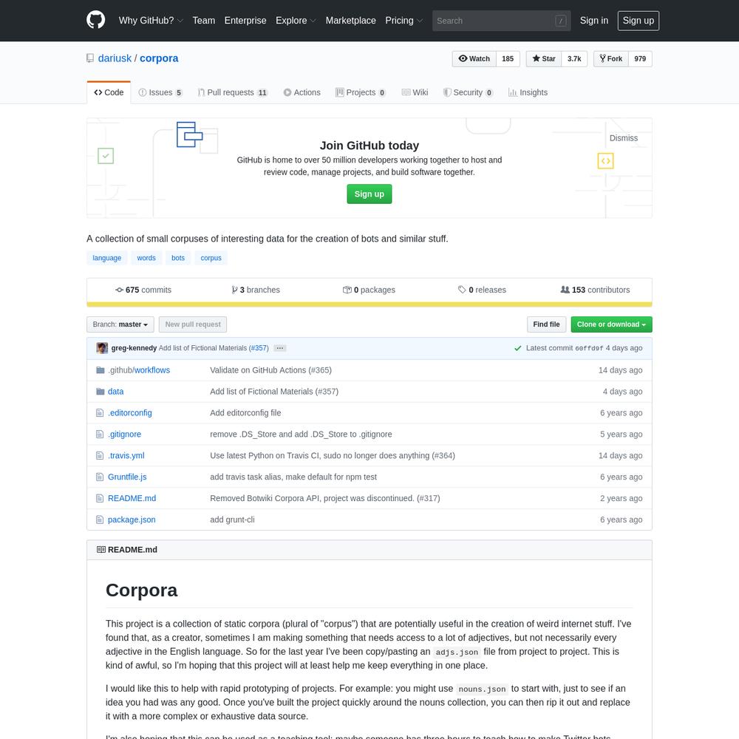
Task: Open the repository book icon beside dariusk
Action: pyautogui.click(x=90, y=58)
